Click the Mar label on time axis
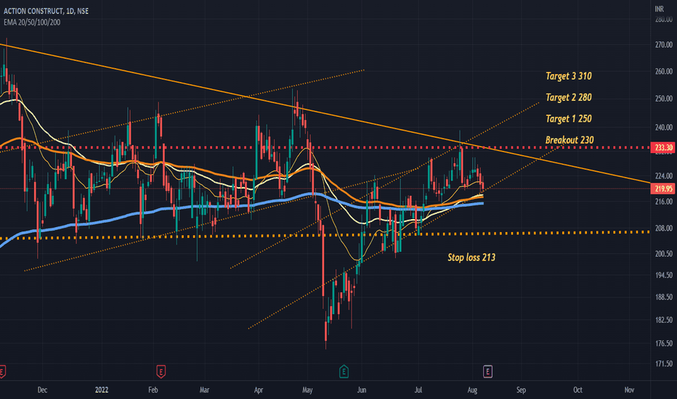677x399 pixels. [204, 390]
